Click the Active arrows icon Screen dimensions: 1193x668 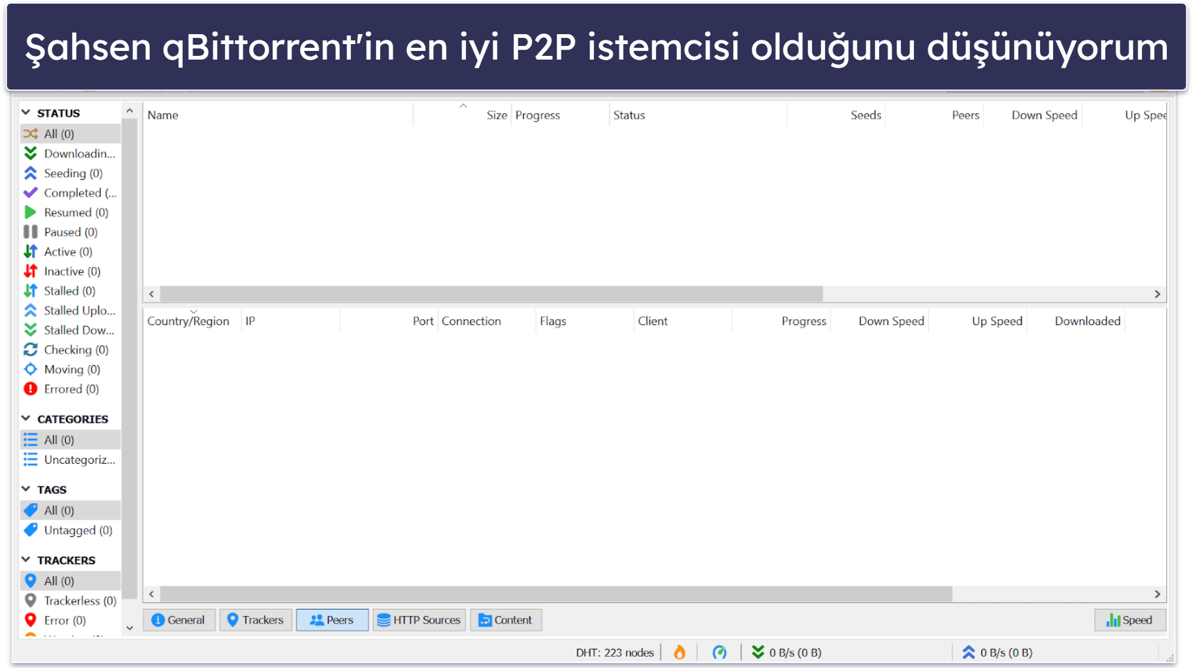pyautogui.click(x=30, y=251)
